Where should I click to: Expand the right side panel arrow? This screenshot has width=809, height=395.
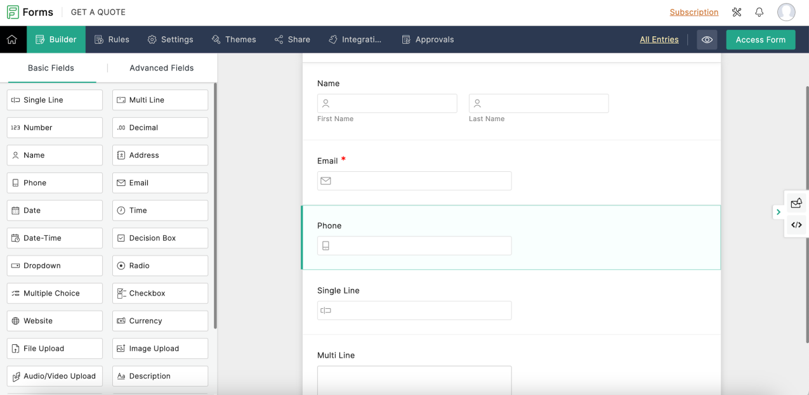click(778, 212)
